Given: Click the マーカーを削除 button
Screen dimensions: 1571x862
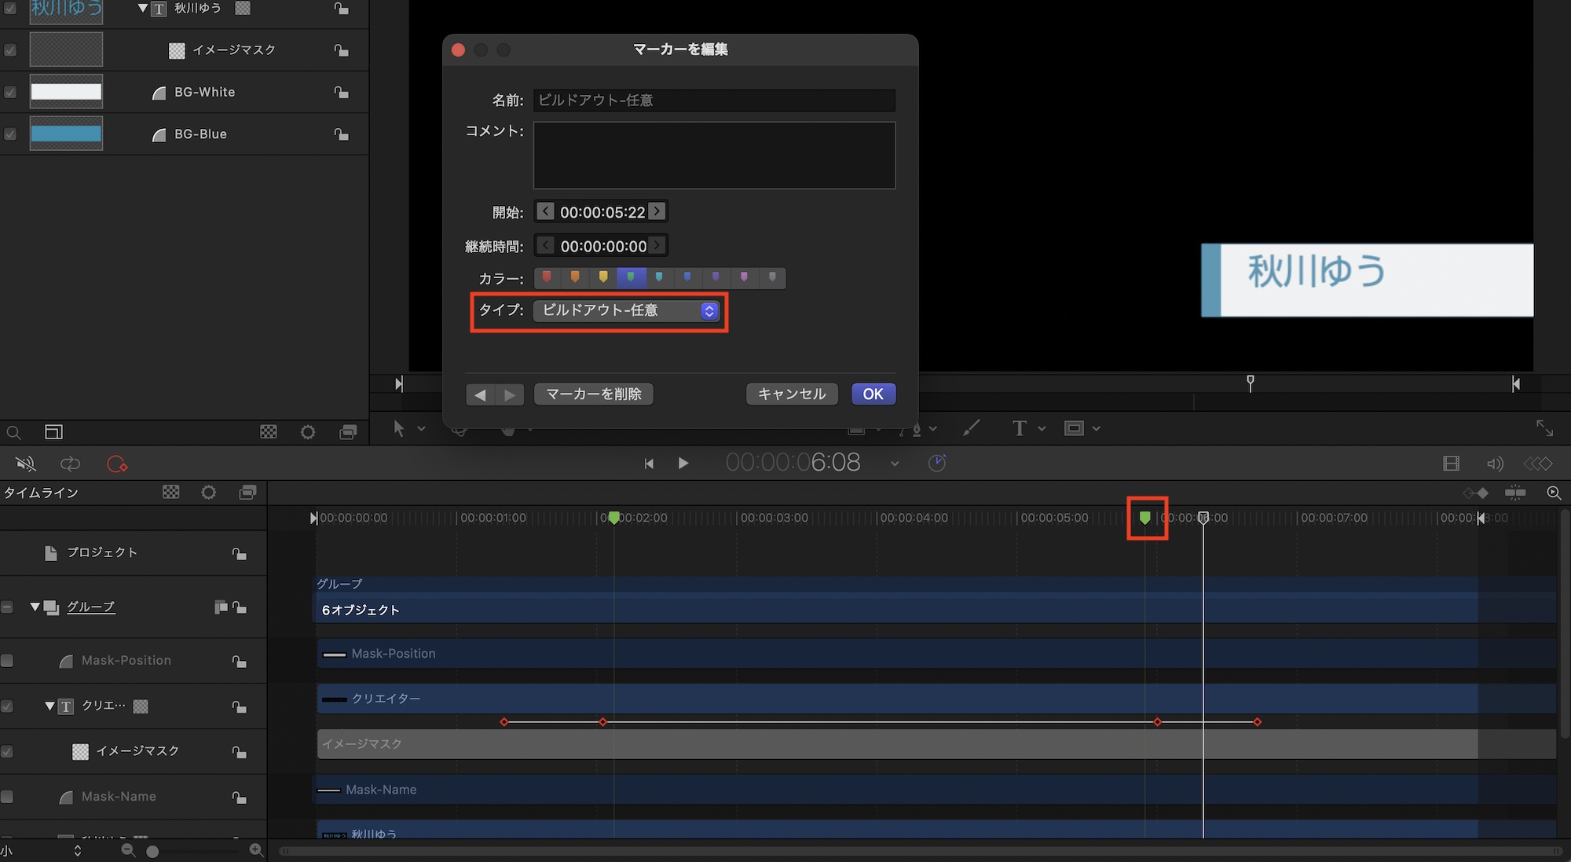Looking at the screenshot, I should pyautogui.click(x=594, y=394).
